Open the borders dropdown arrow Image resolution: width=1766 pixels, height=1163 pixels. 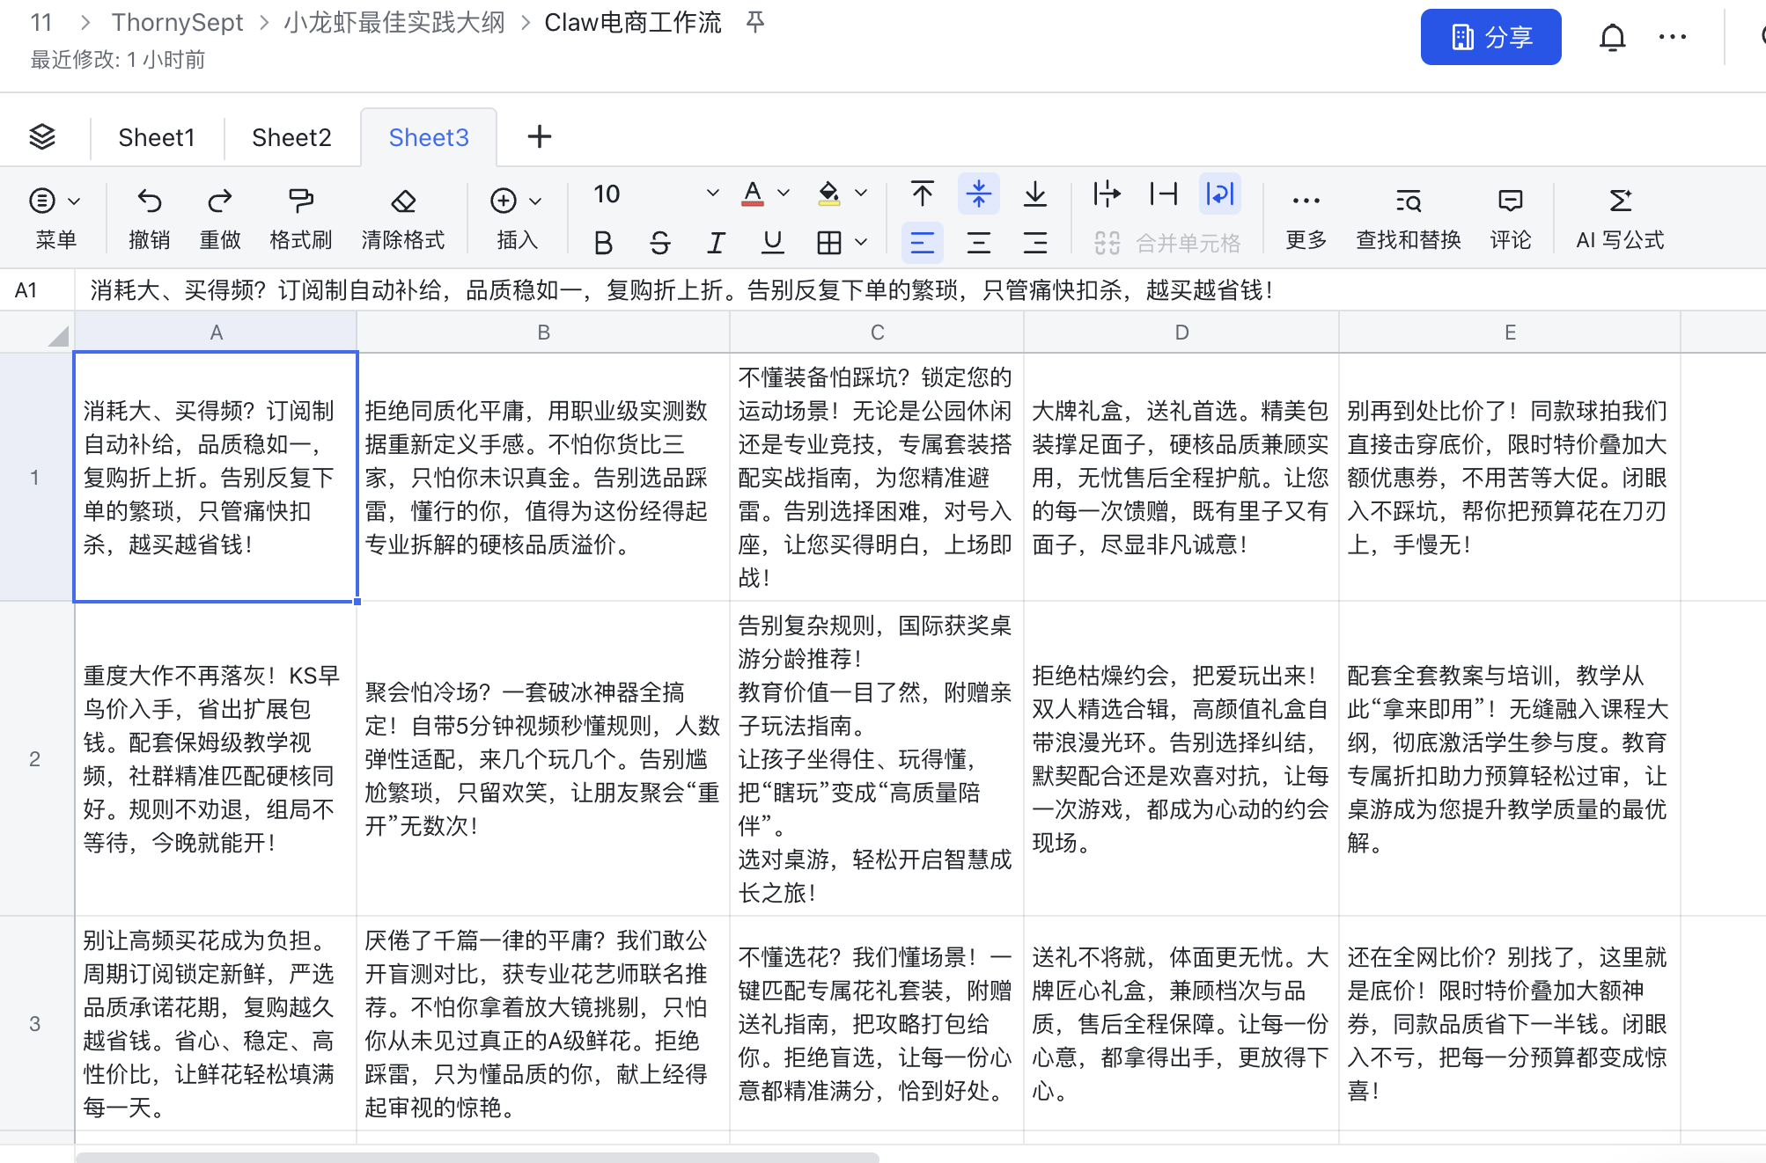862,243
